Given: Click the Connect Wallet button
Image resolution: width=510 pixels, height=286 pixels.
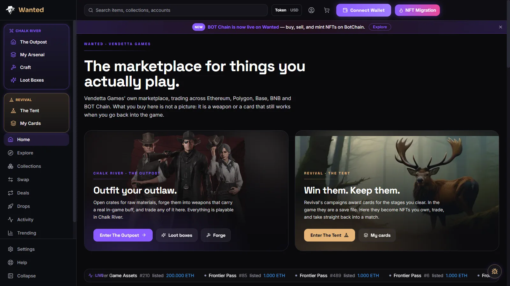Looking at the screenshot, I should click(364, 10).
